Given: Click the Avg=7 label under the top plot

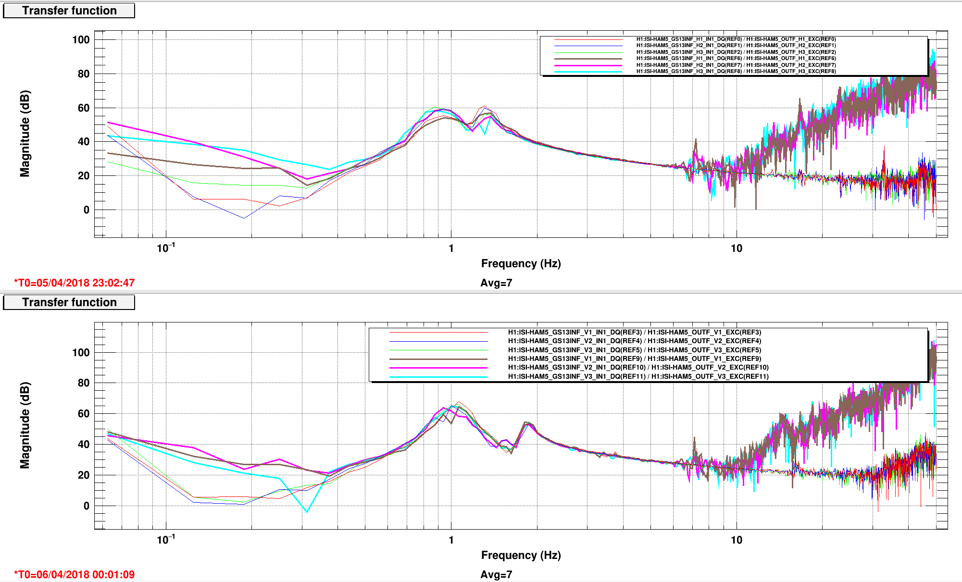Looking at the screenshot, I should tap(496, 283).
